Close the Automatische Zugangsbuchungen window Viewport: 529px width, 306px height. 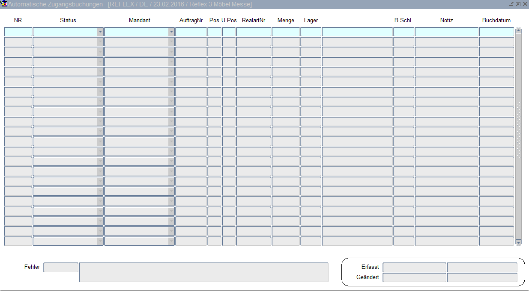click(x=525, y=4)
